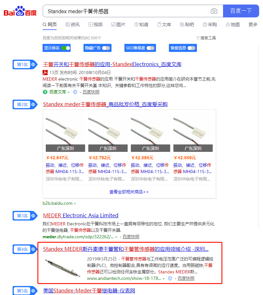
Task: Click green 百度文库 source icon
Action: point(45,92)
